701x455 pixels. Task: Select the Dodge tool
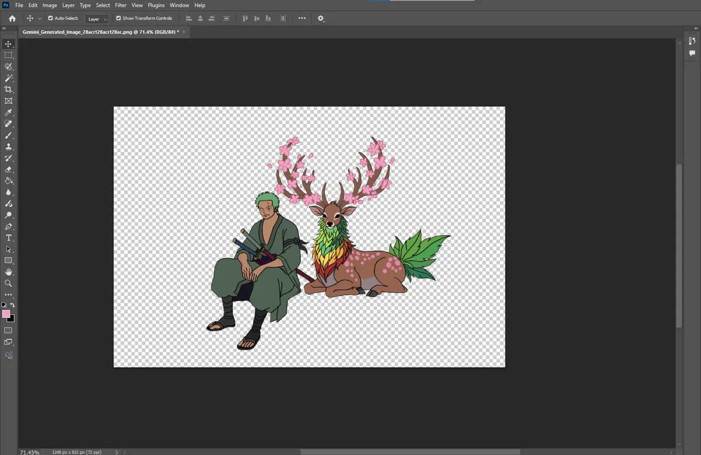tap(8, 203)
